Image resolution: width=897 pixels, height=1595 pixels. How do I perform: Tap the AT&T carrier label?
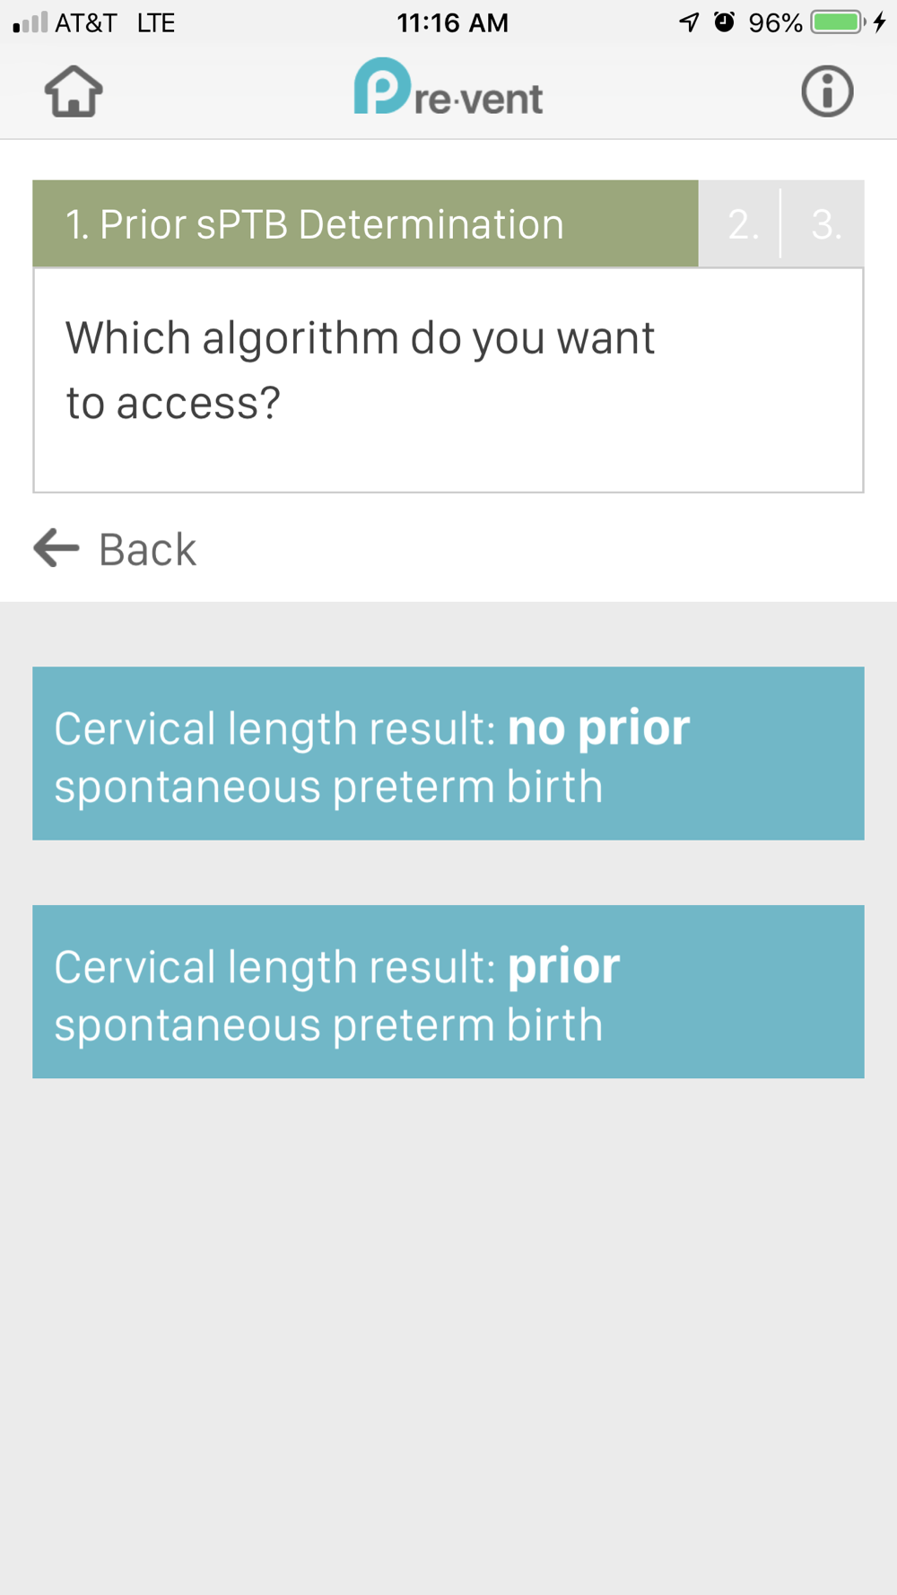point(86,22)
